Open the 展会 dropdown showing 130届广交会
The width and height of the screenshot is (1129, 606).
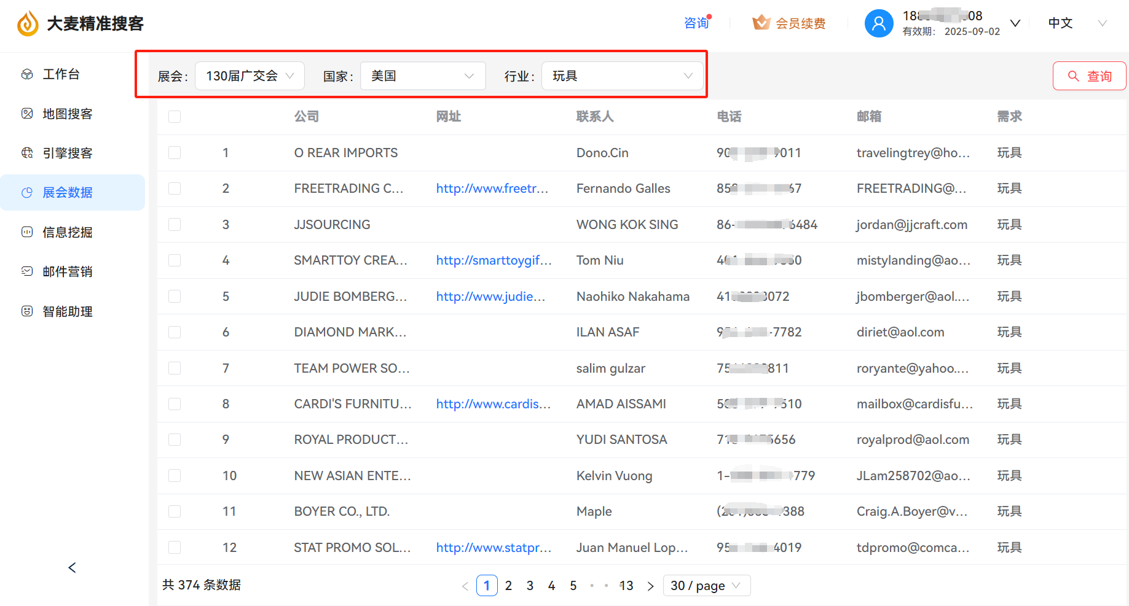pyautogui.click(x=250, y=76)
